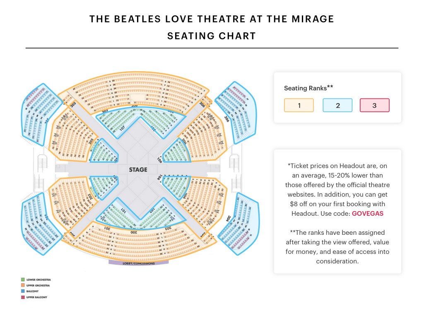The width and height of the screenshot is (424, 318).
Task: Choose the Seating Rank 3 red box
Action: (x=374, y=105)
